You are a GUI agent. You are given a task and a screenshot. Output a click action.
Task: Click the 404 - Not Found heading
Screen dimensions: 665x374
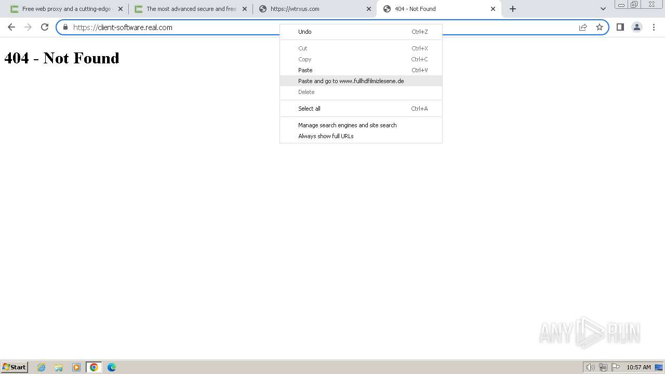pos(62,58)
